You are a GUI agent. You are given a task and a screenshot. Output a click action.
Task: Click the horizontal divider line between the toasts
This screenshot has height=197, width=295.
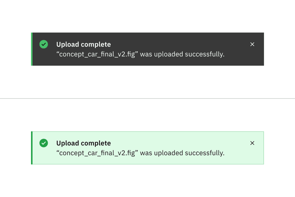click(147, 98)
